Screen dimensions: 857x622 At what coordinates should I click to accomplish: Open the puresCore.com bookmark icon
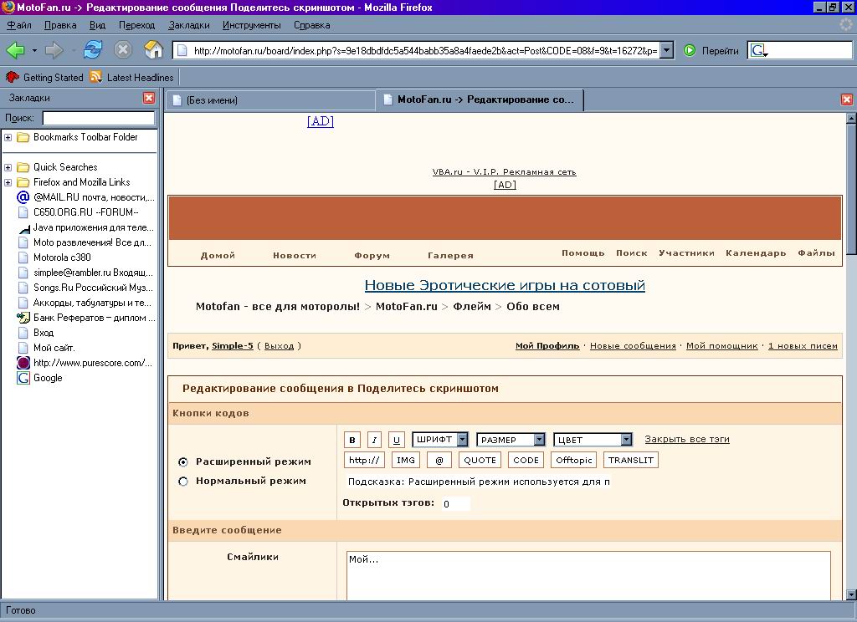[23, 363]
